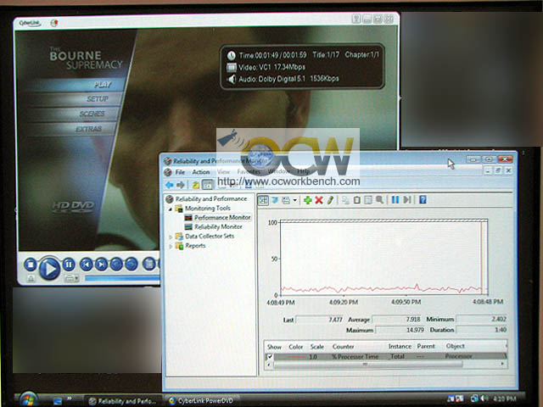Open SETUP in the disc menu
The image size is (543, 407).
point(98,99)
